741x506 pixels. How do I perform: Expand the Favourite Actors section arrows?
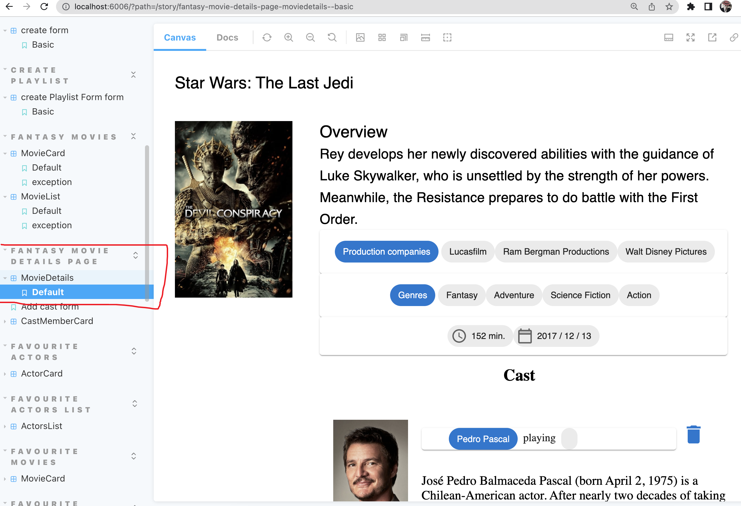pyautogui.click(x=134, y=351)
